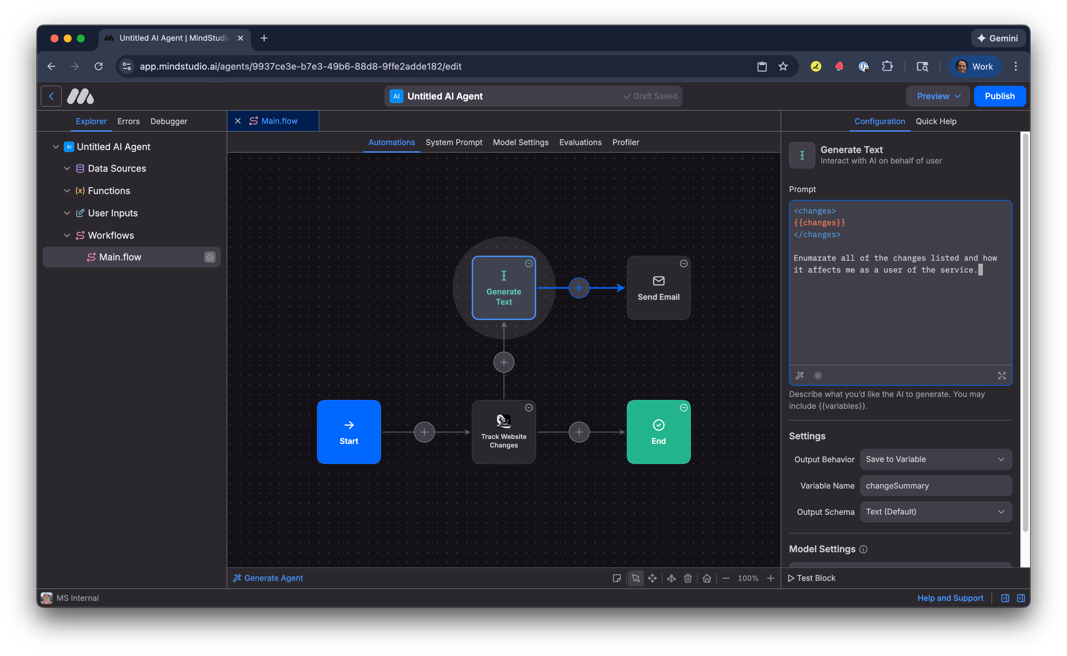Viewport: 1067px width, 656px height.
Task: Click the home icon to recenter the canvas
Action: point(707,578)
